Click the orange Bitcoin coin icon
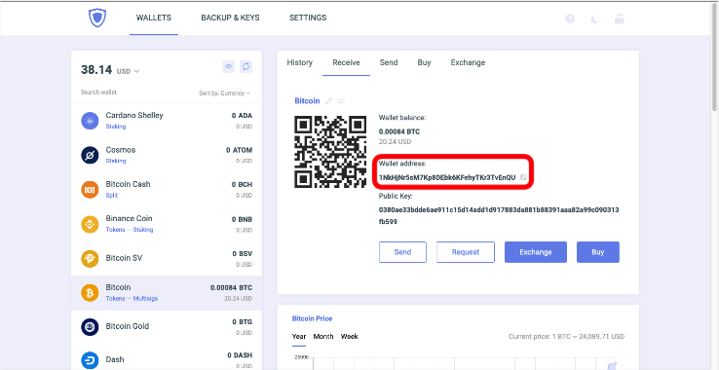719x370 pixels. 90,292
